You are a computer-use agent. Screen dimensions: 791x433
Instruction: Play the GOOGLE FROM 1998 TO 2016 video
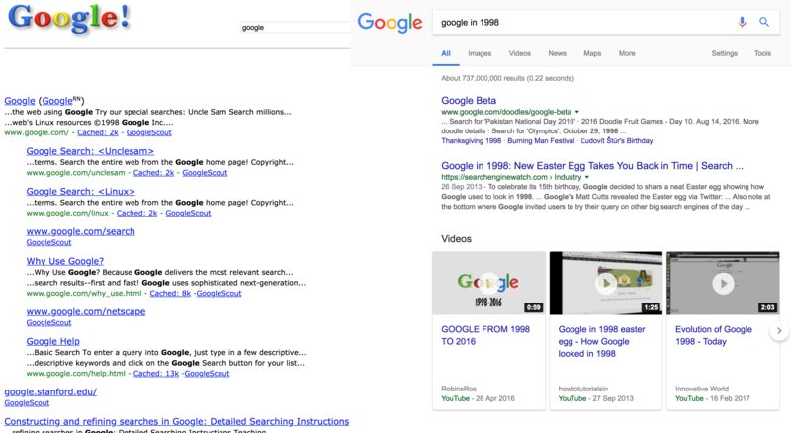coord(488,283)
